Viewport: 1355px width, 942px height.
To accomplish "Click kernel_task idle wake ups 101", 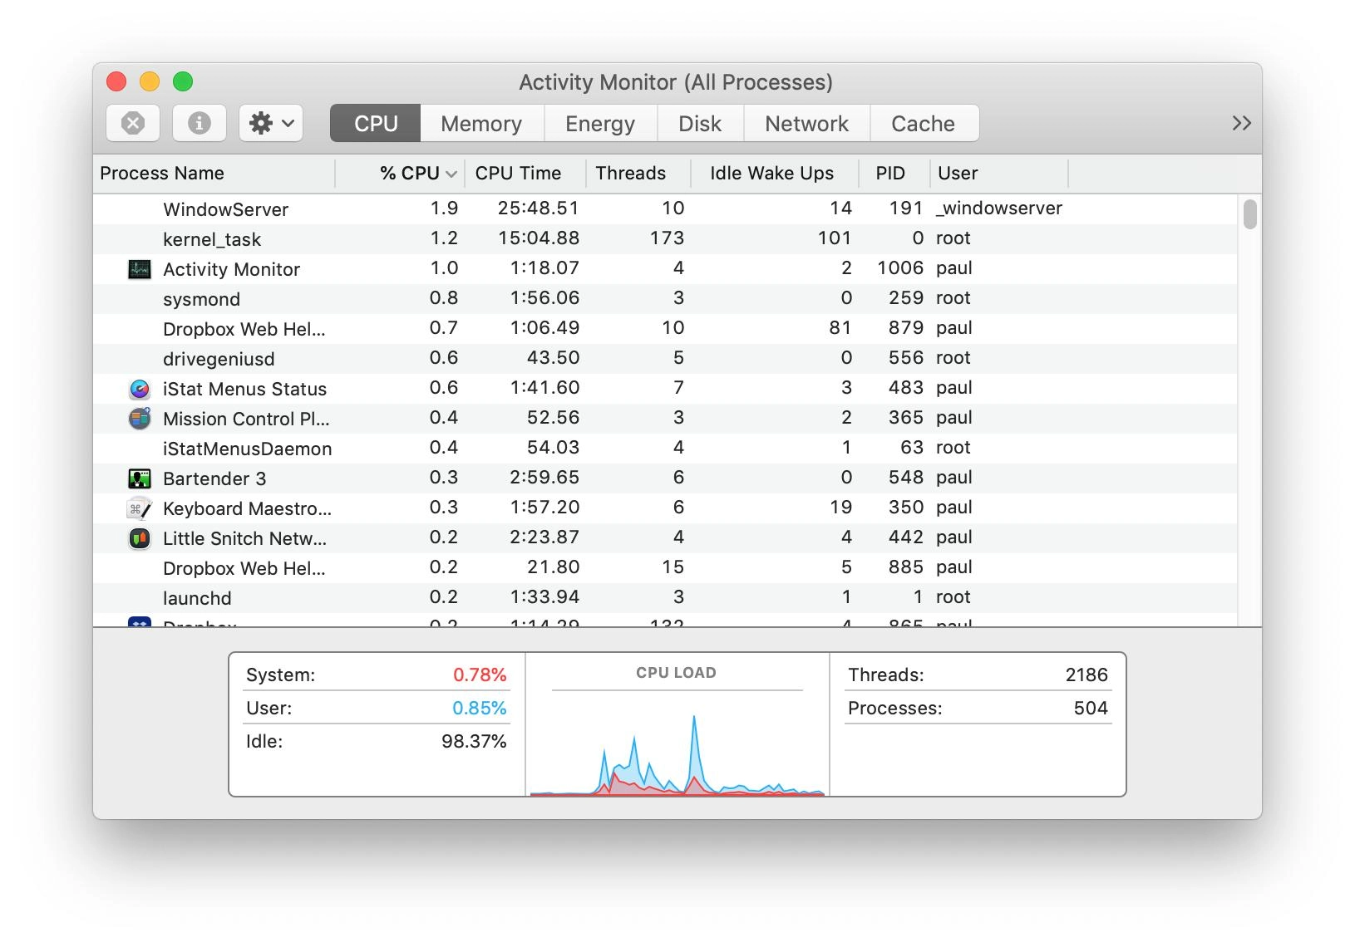I will pos(835,238).
